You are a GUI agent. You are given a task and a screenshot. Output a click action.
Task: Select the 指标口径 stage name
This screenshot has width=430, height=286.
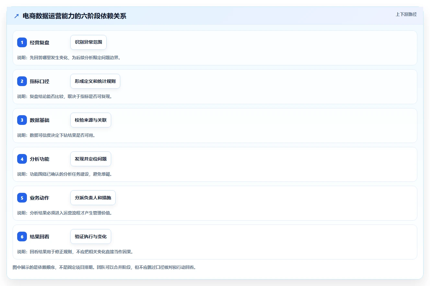coord(40,81)
